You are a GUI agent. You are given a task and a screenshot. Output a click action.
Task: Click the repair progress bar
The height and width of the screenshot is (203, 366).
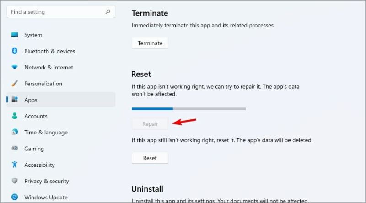pos(188,109)
